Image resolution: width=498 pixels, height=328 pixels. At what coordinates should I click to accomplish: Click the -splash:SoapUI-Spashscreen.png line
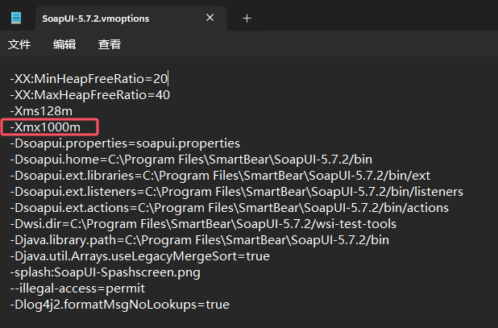tap(105, 272)
